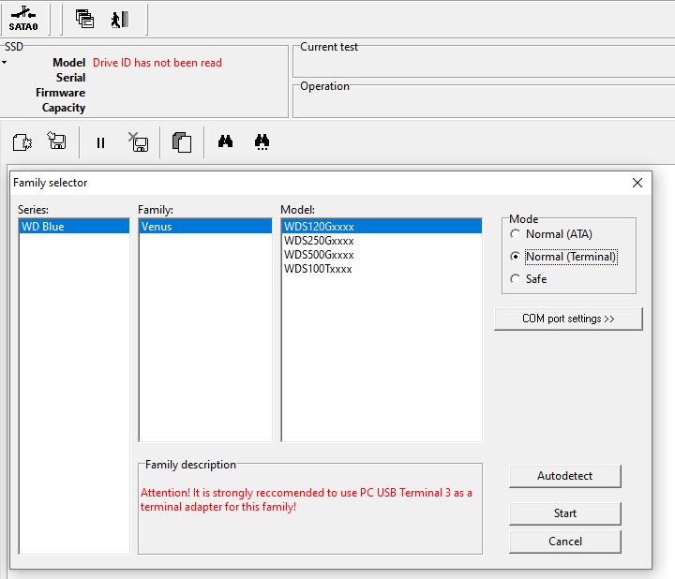Select Venus in Family list

(205, 227)
